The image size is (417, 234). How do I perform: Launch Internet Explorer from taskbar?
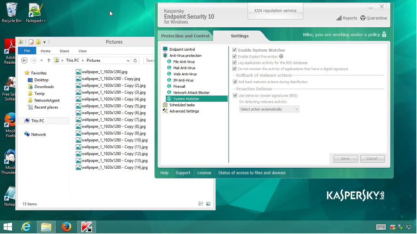[26, 227]
